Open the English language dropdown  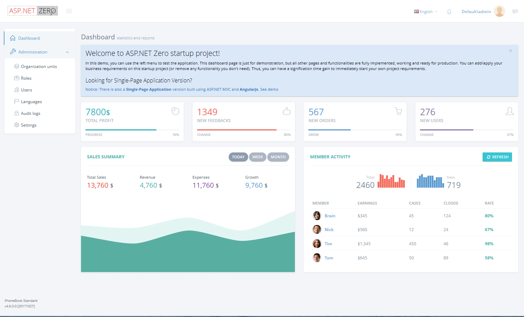point(425,11)
